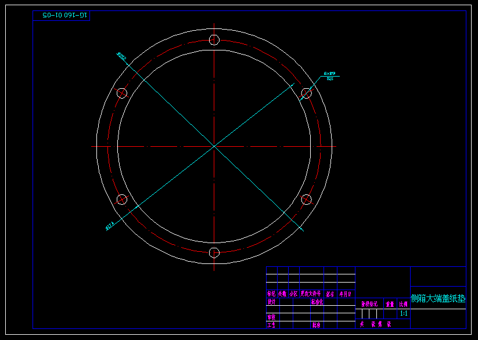Select the 签名 header cell
This screenshot has height=340, width=478.
[330, 294]
